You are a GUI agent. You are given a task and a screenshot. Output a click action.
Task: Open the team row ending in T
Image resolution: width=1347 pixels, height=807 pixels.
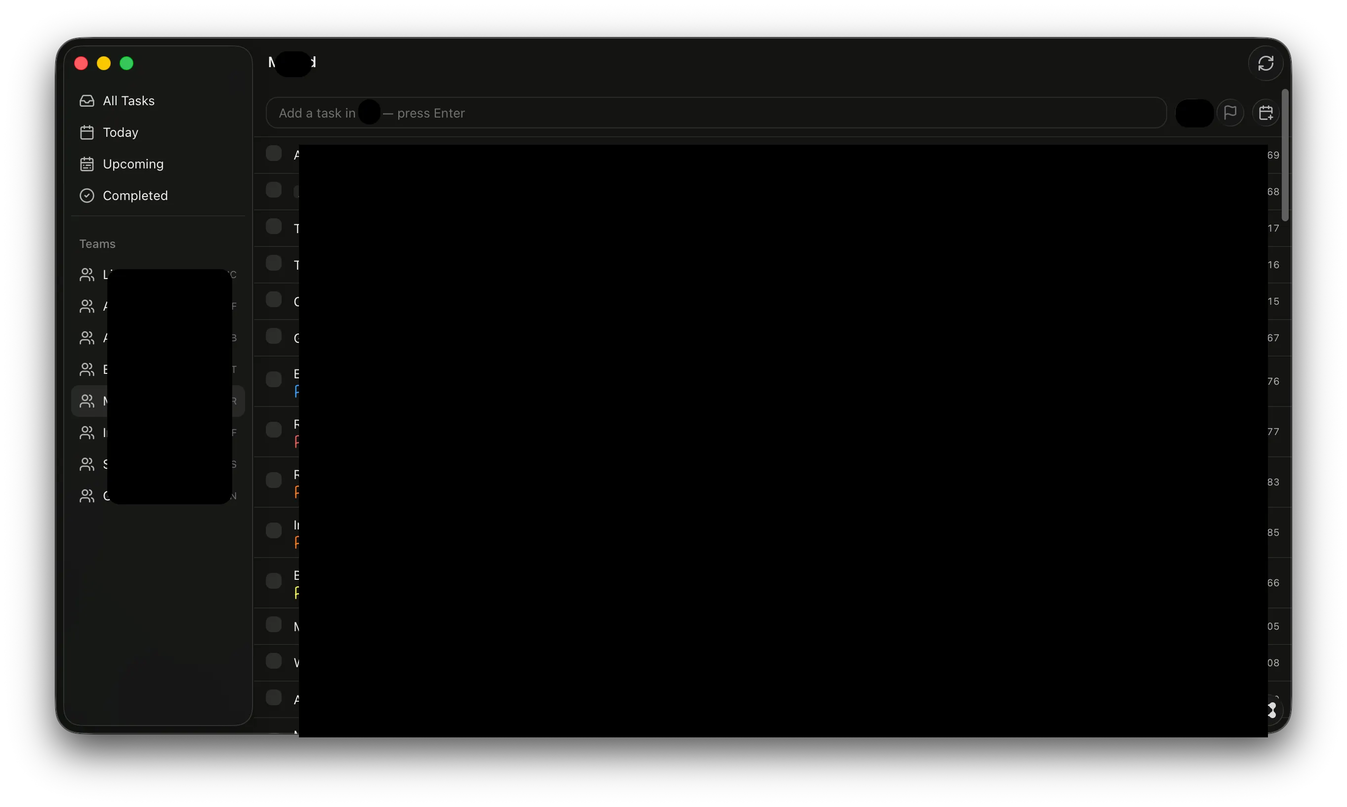pos(158,369)
